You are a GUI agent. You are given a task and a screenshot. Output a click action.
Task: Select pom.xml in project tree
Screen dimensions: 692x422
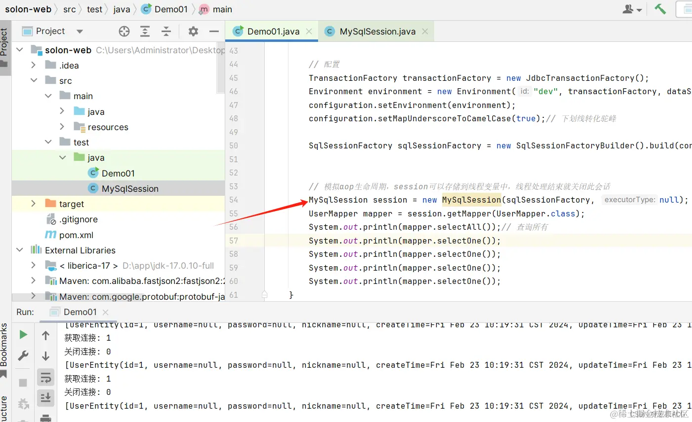click(x=118, y=235)
